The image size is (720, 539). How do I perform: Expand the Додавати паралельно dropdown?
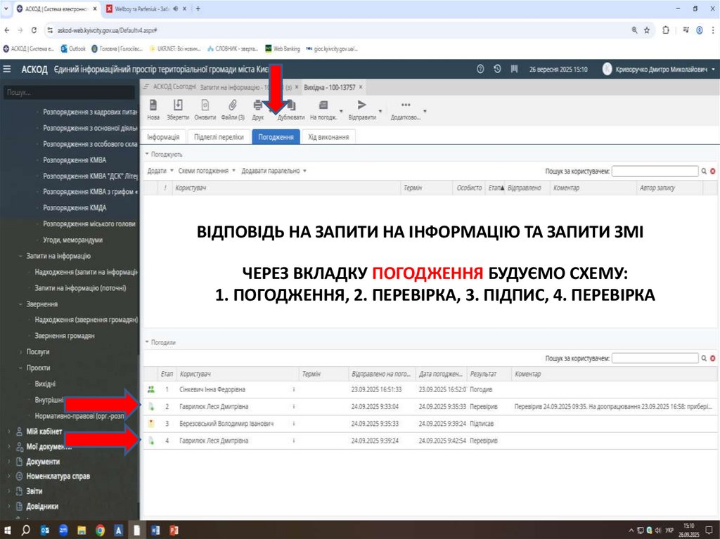click(273, 171)
